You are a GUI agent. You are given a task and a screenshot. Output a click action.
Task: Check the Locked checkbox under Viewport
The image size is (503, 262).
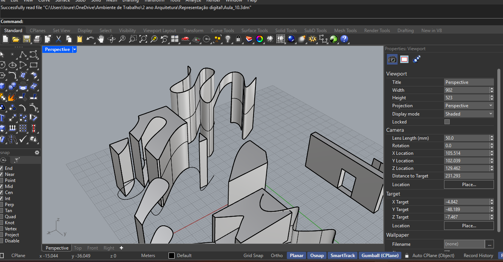pos(447,122)
